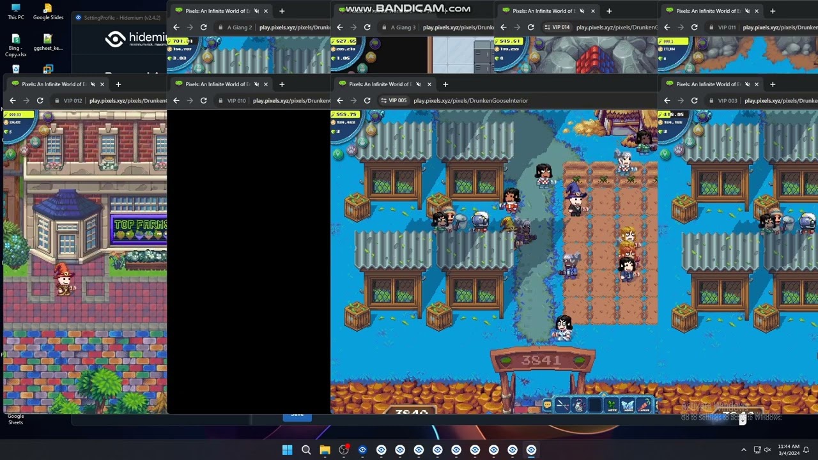Reload the page in VIP 010 window
This screenshot has height=460, width=818.
point(203,100)
